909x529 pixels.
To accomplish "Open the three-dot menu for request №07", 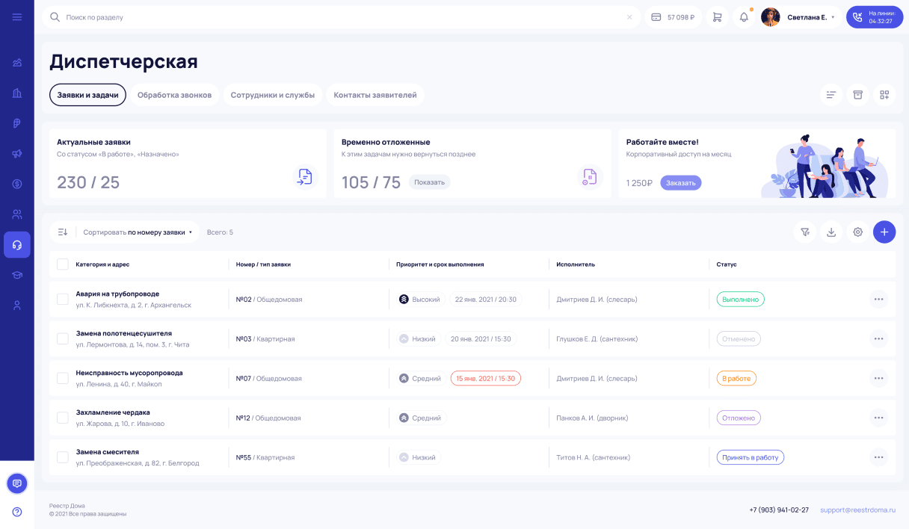I will point(878,378).
